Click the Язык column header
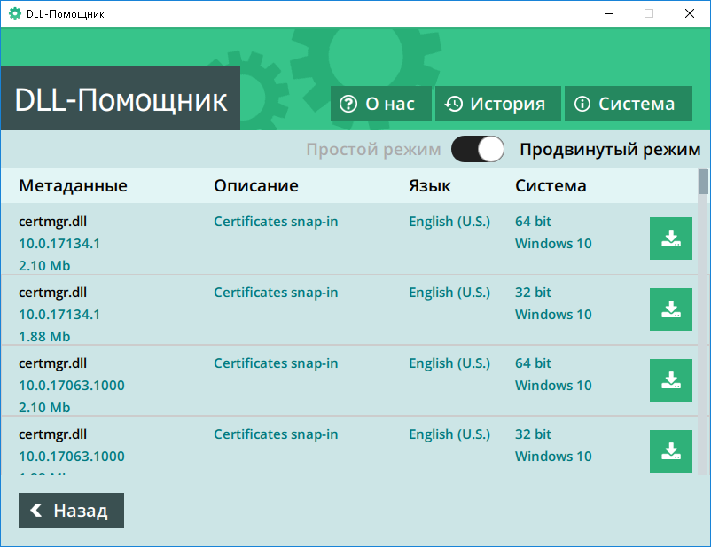Viewport: 711px width, 547px height. click(x=429, y=185)
